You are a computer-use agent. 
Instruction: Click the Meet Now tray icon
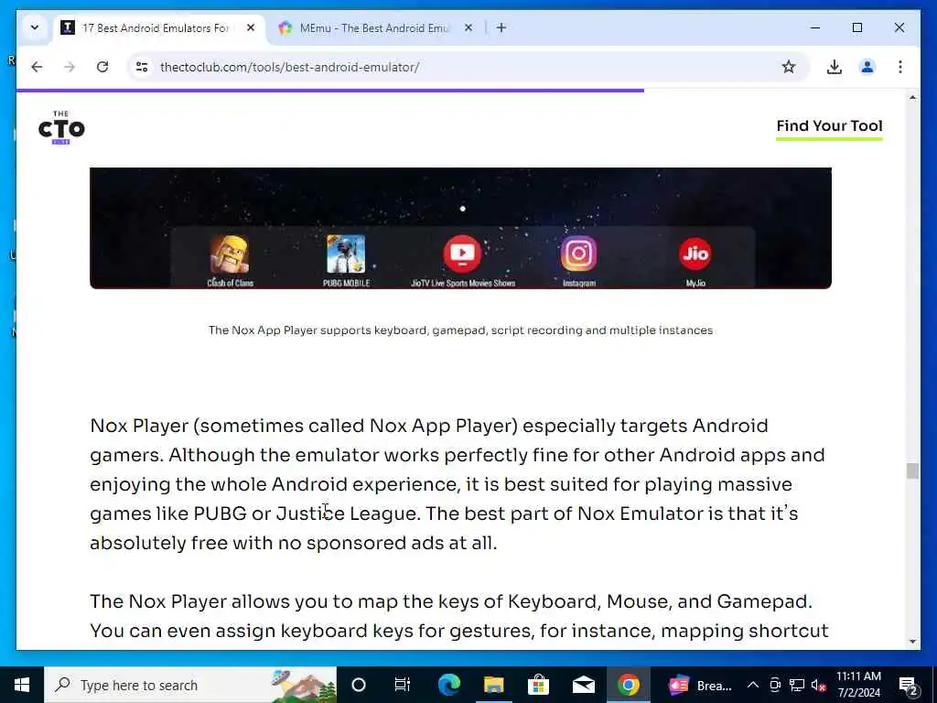(775, 685)
